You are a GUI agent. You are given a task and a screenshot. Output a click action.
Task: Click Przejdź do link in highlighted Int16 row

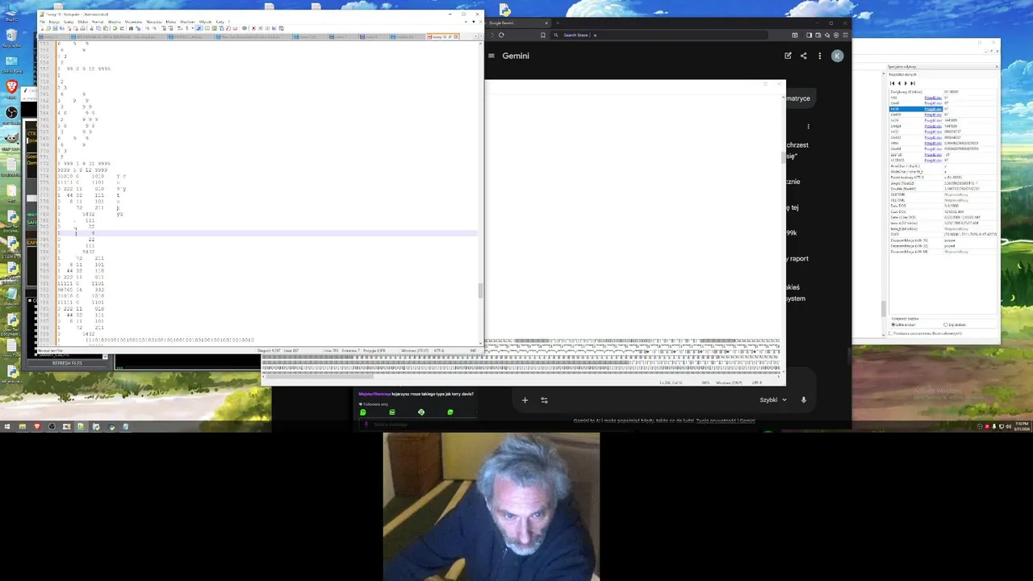click(x=933, y=109)
